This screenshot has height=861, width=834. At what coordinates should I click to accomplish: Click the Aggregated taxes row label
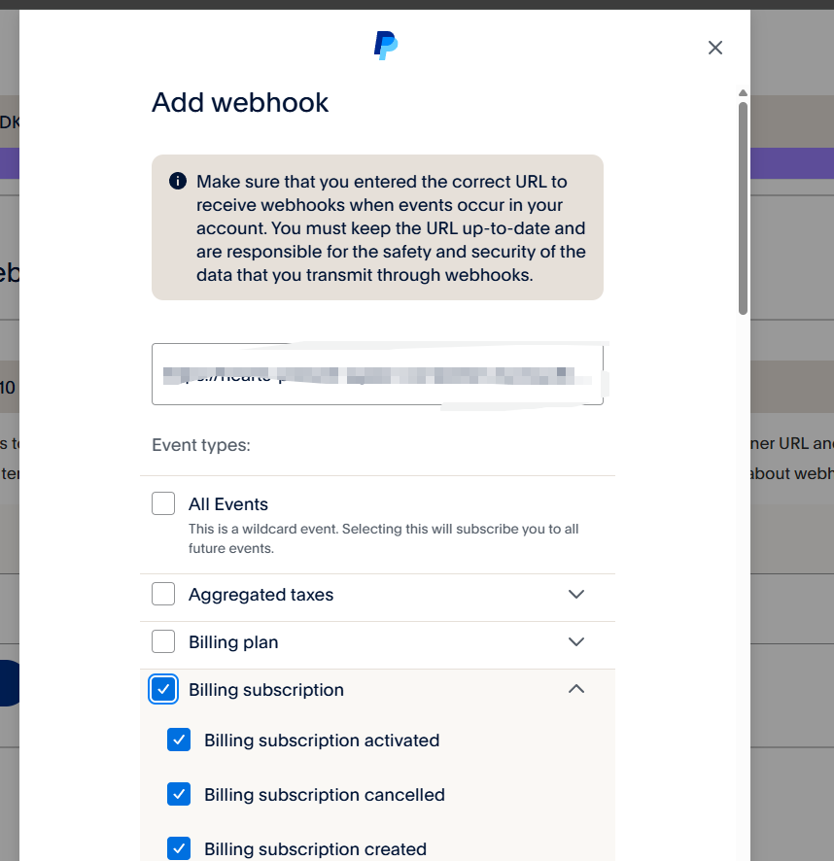pyautogui.click(x=261, y=595)
